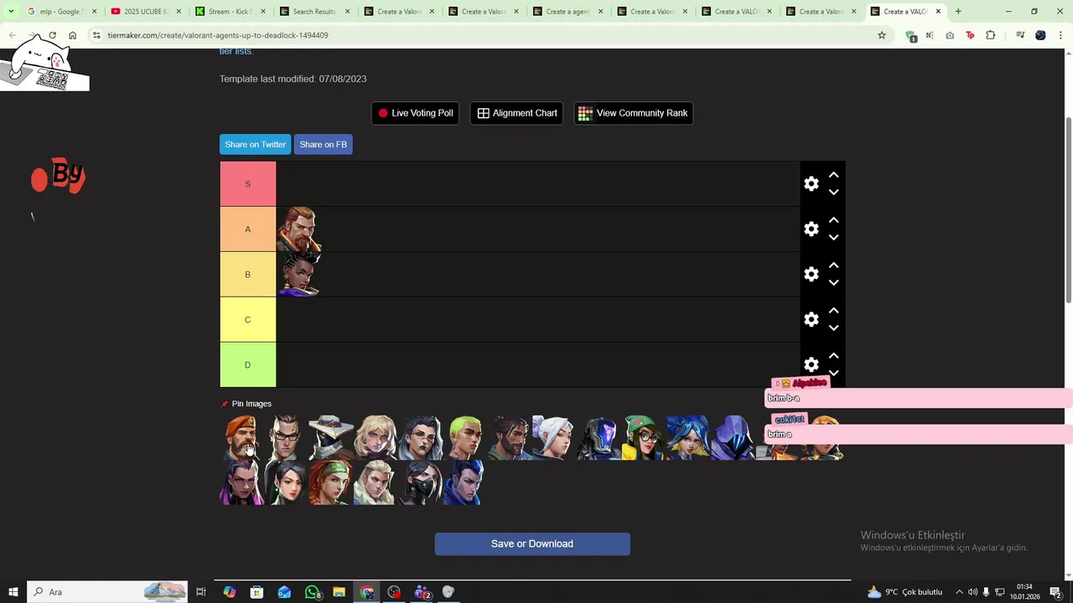1073x603 pixels.
Task: Switch to 'Create a agent' tab
Action: (568, 12)
